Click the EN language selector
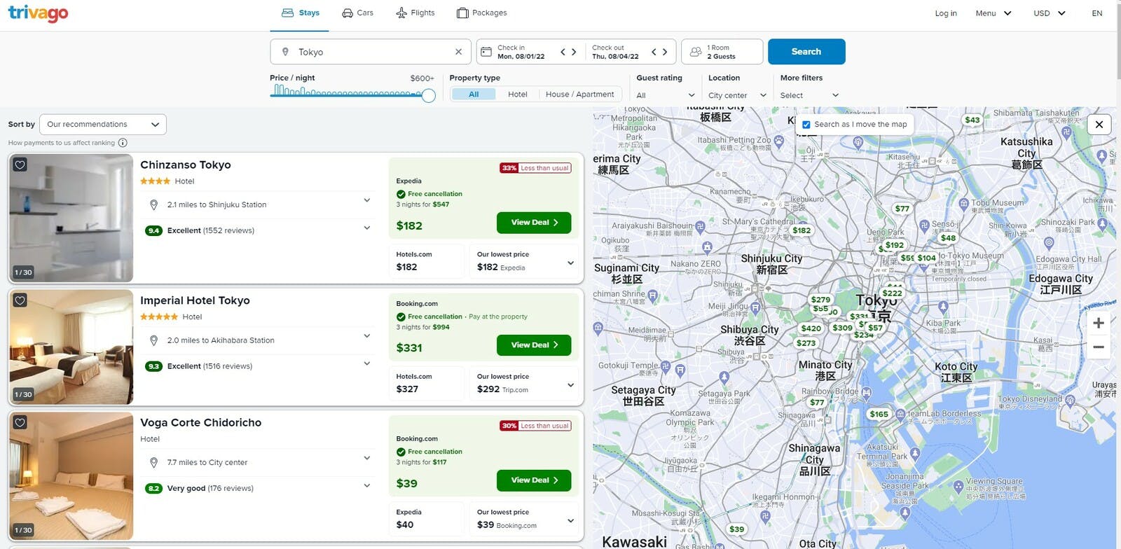 (x=1096, y=13)
